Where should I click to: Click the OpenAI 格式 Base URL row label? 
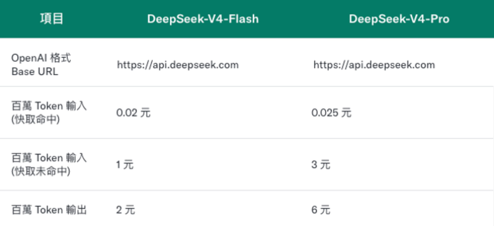[x=41, y=65]
